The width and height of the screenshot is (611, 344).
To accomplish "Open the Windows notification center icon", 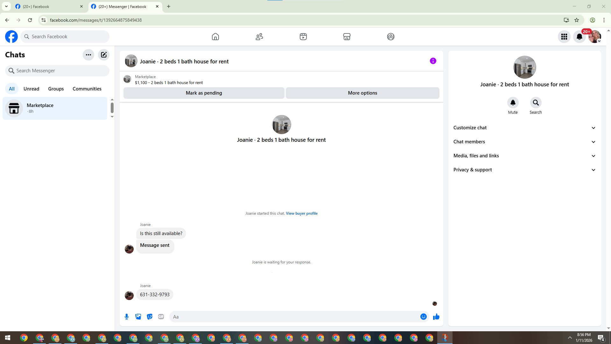I will (x=601, y=338).
